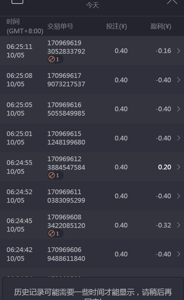Viewport: 184px width, 300px height.
Task: Expand details chevron for 06:25:11 record
Action: pos(179,51)
